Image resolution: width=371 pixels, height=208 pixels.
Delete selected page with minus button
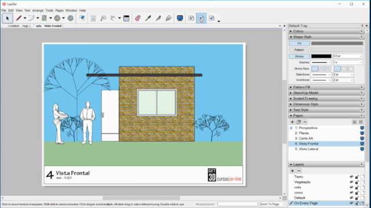[305, 122]
